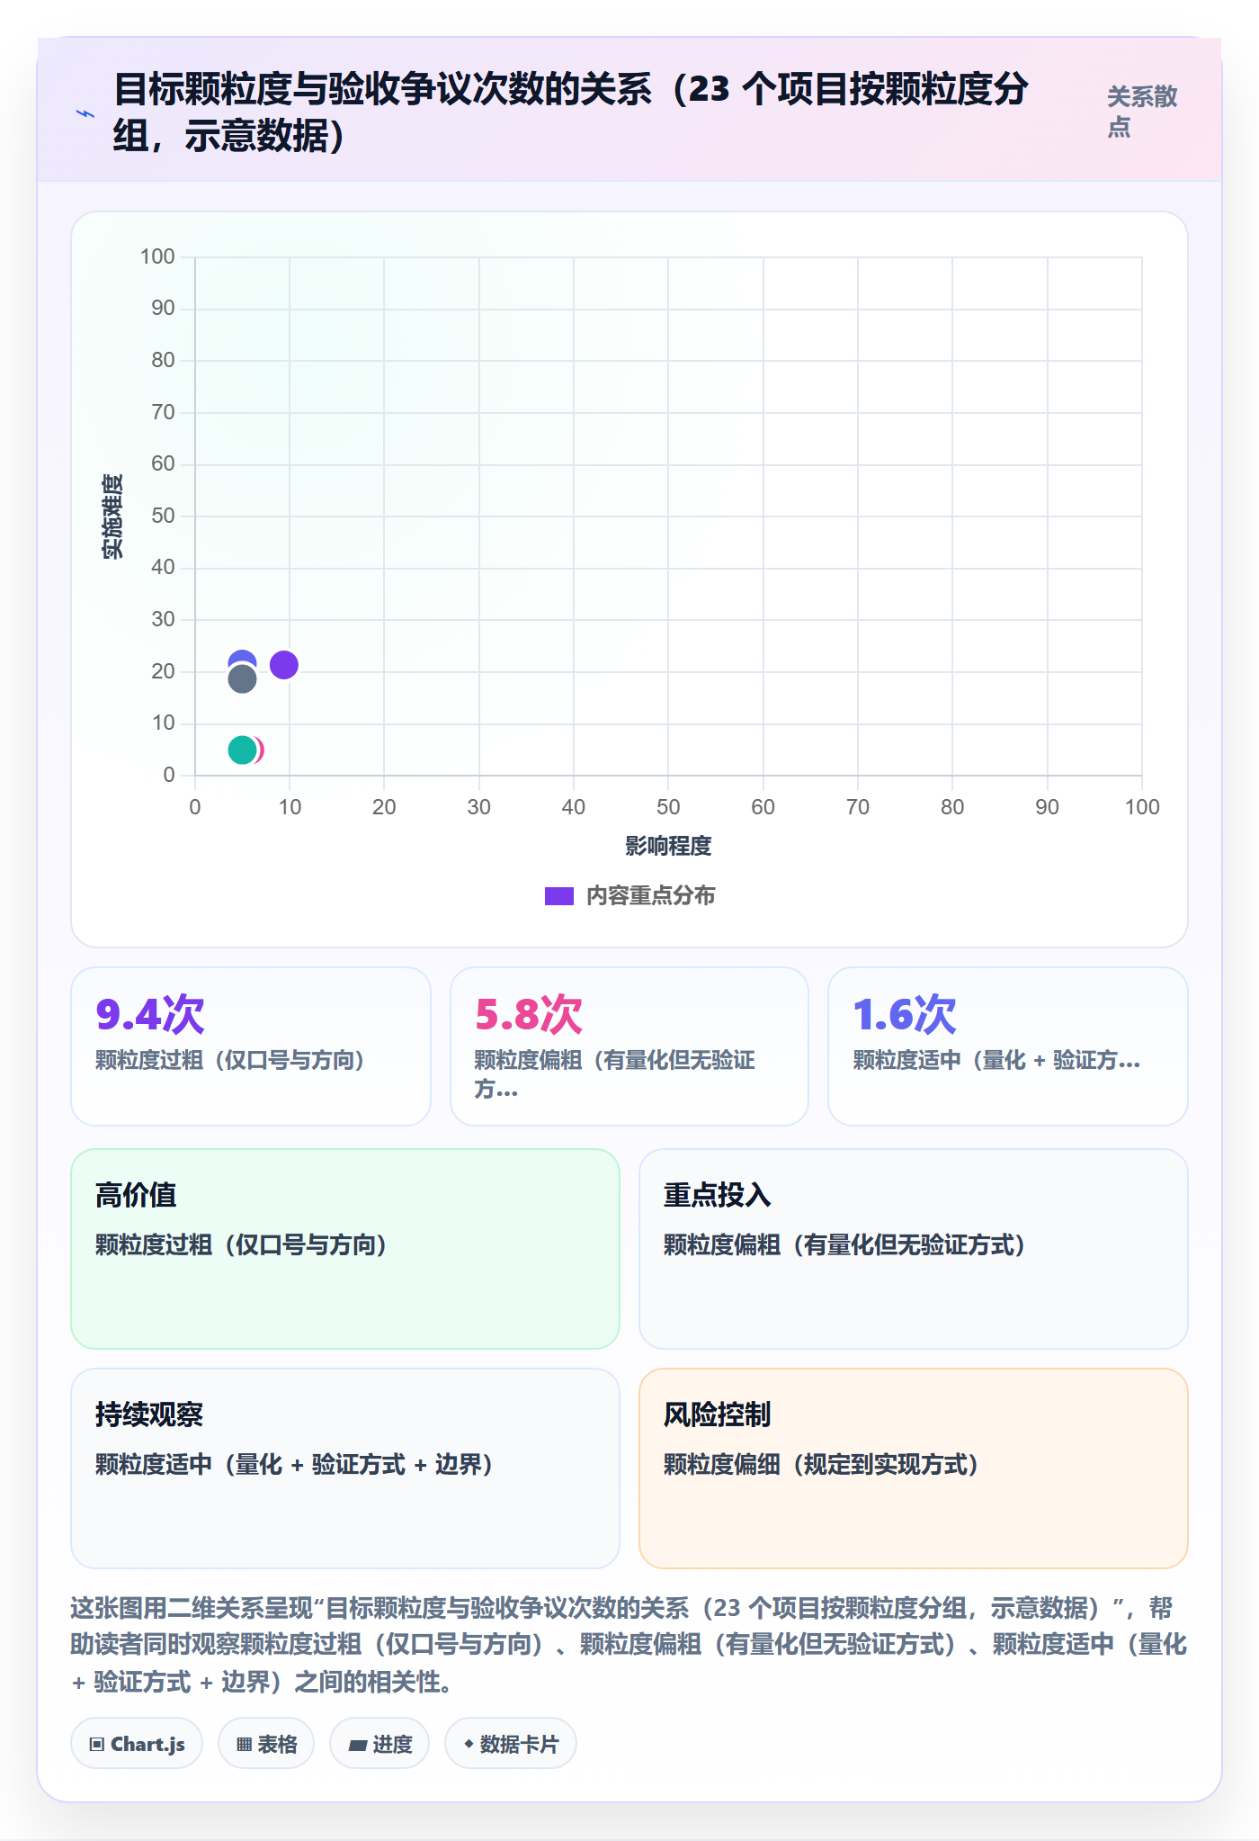Click the 实施难度 y-axis title
Viewport: 1259px width, 1841px height.
click(x=112, y=516)
